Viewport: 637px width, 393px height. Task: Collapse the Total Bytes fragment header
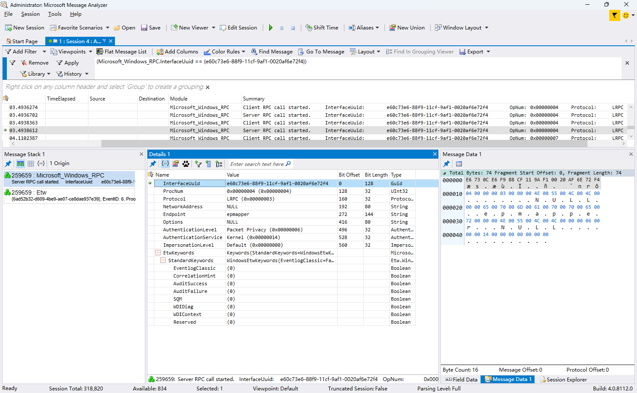445,173
